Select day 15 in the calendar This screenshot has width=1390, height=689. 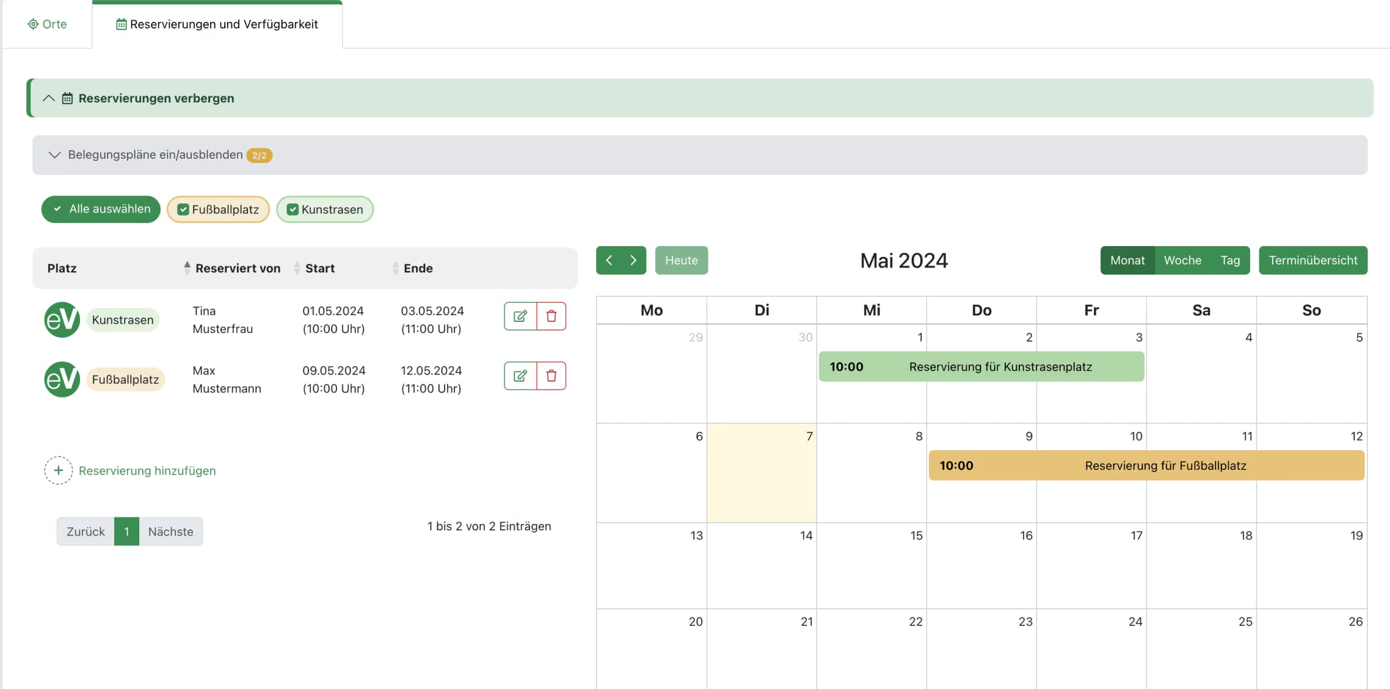click(x=871, y=565)
